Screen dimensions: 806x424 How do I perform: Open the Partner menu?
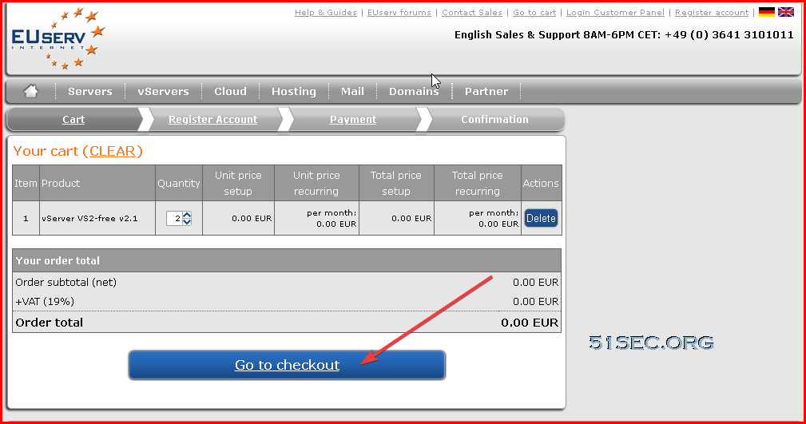pyautogui.click(x=486, y=92)
